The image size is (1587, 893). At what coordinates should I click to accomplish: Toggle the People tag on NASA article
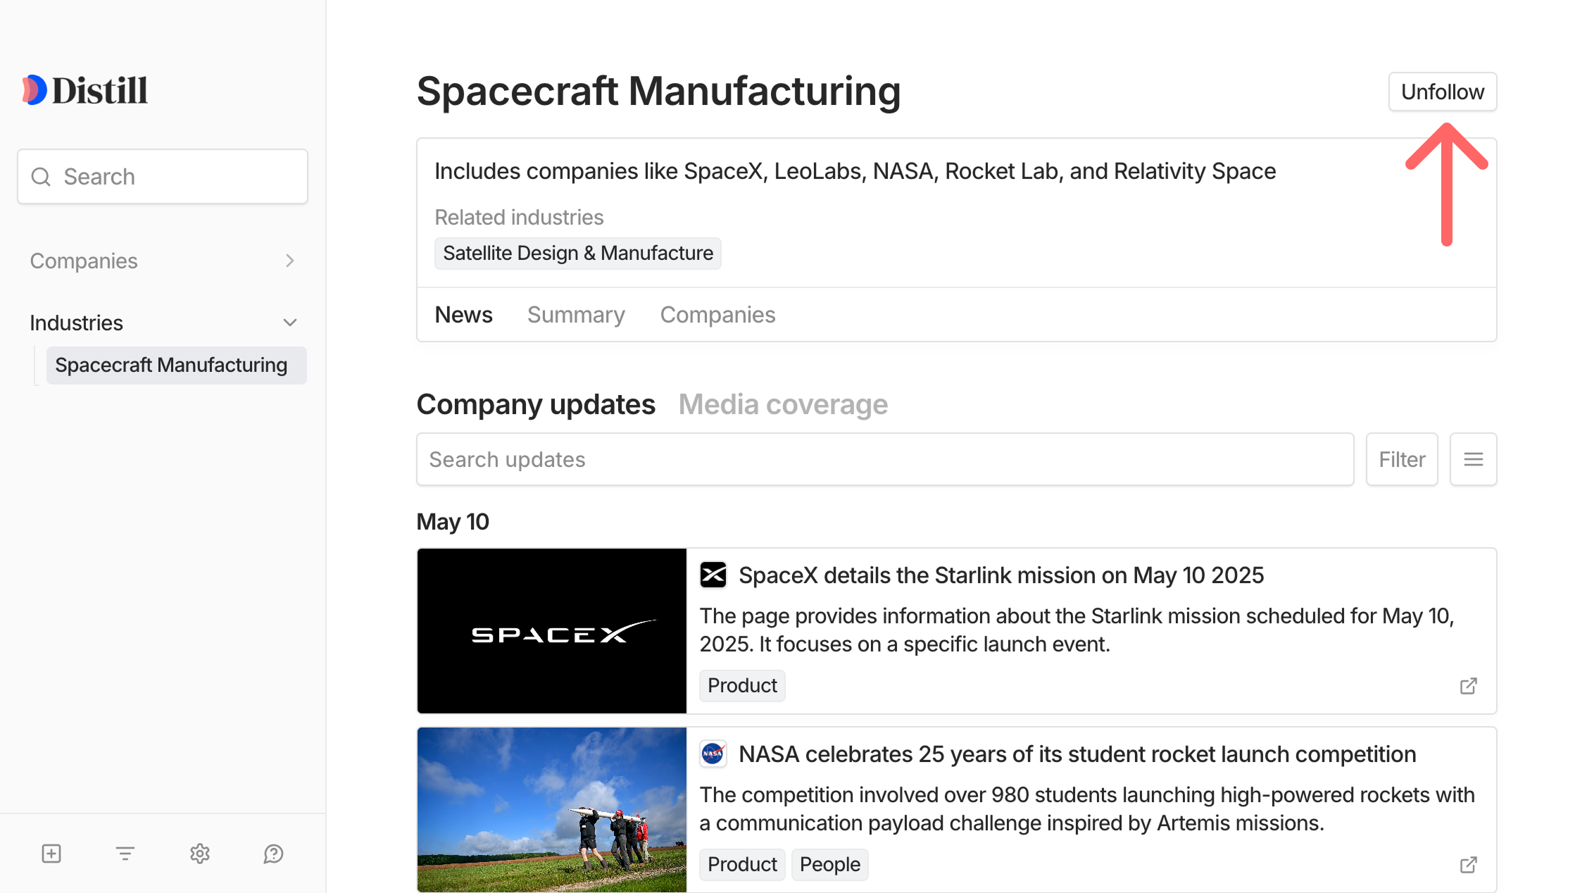[829, 864]
